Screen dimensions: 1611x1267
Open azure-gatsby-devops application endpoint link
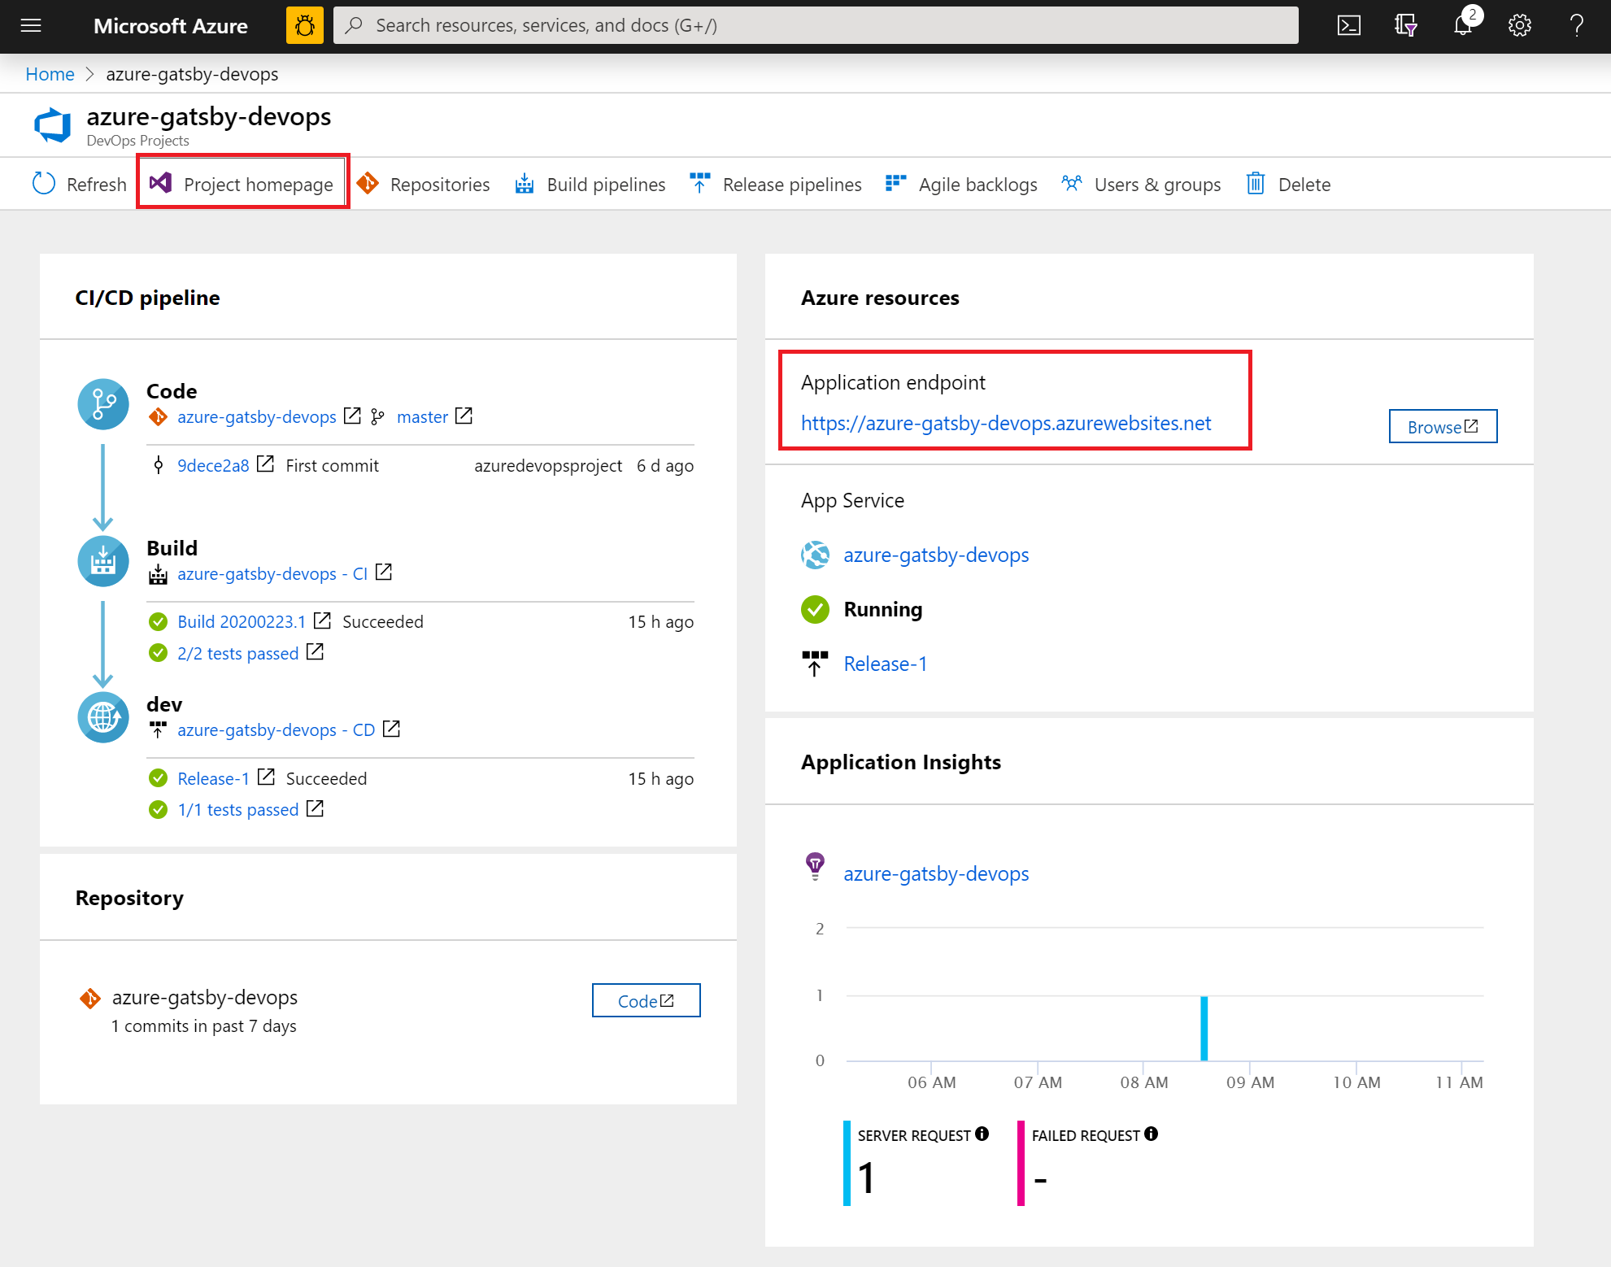pos(1007,424)
